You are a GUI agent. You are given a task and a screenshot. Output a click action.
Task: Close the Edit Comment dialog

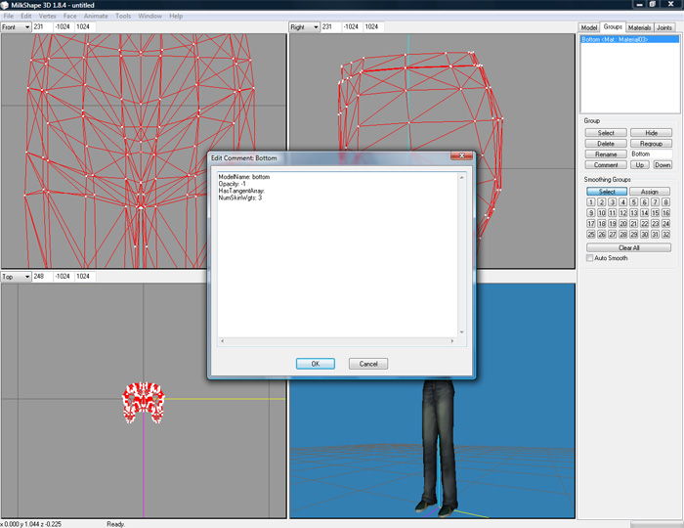pyautogui.click(x=461, y=155)
